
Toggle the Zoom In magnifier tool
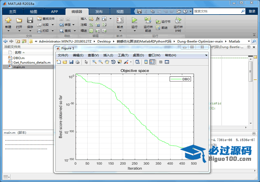point(94,62)
